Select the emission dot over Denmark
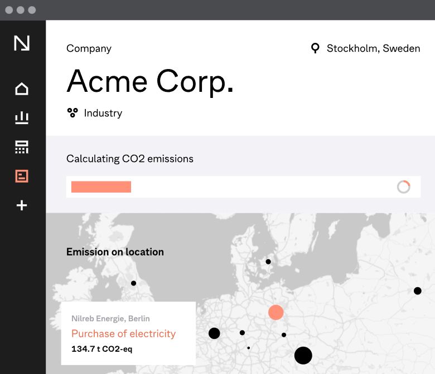The height and width of the screenshot is (374, 435). tap(268, 262)
